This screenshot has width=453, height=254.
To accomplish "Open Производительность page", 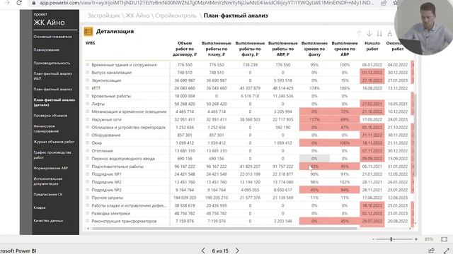I will coord(52,63).
